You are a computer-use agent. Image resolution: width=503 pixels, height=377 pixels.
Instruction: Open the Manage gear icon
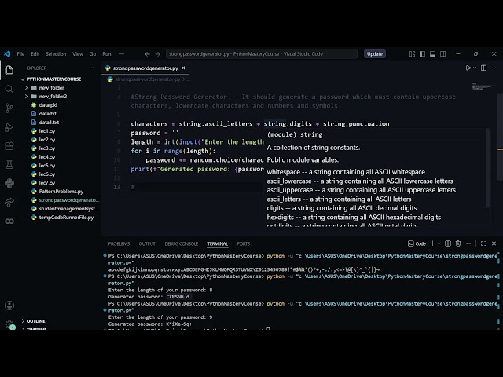[9, 324]
